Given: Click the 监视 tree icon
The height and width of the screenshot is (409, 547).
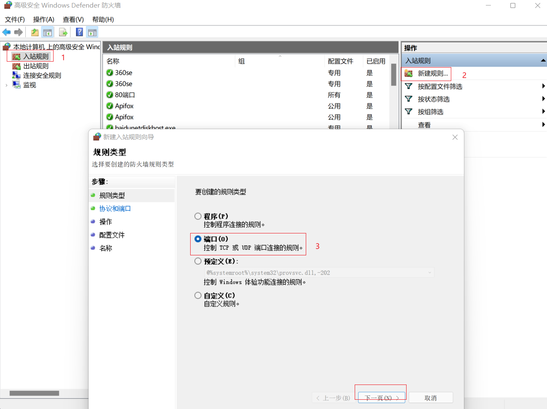Looking at the screenshot, I should tap(16, 85).
